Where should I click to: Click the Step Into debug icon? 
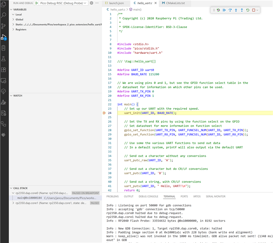[236, 10]
